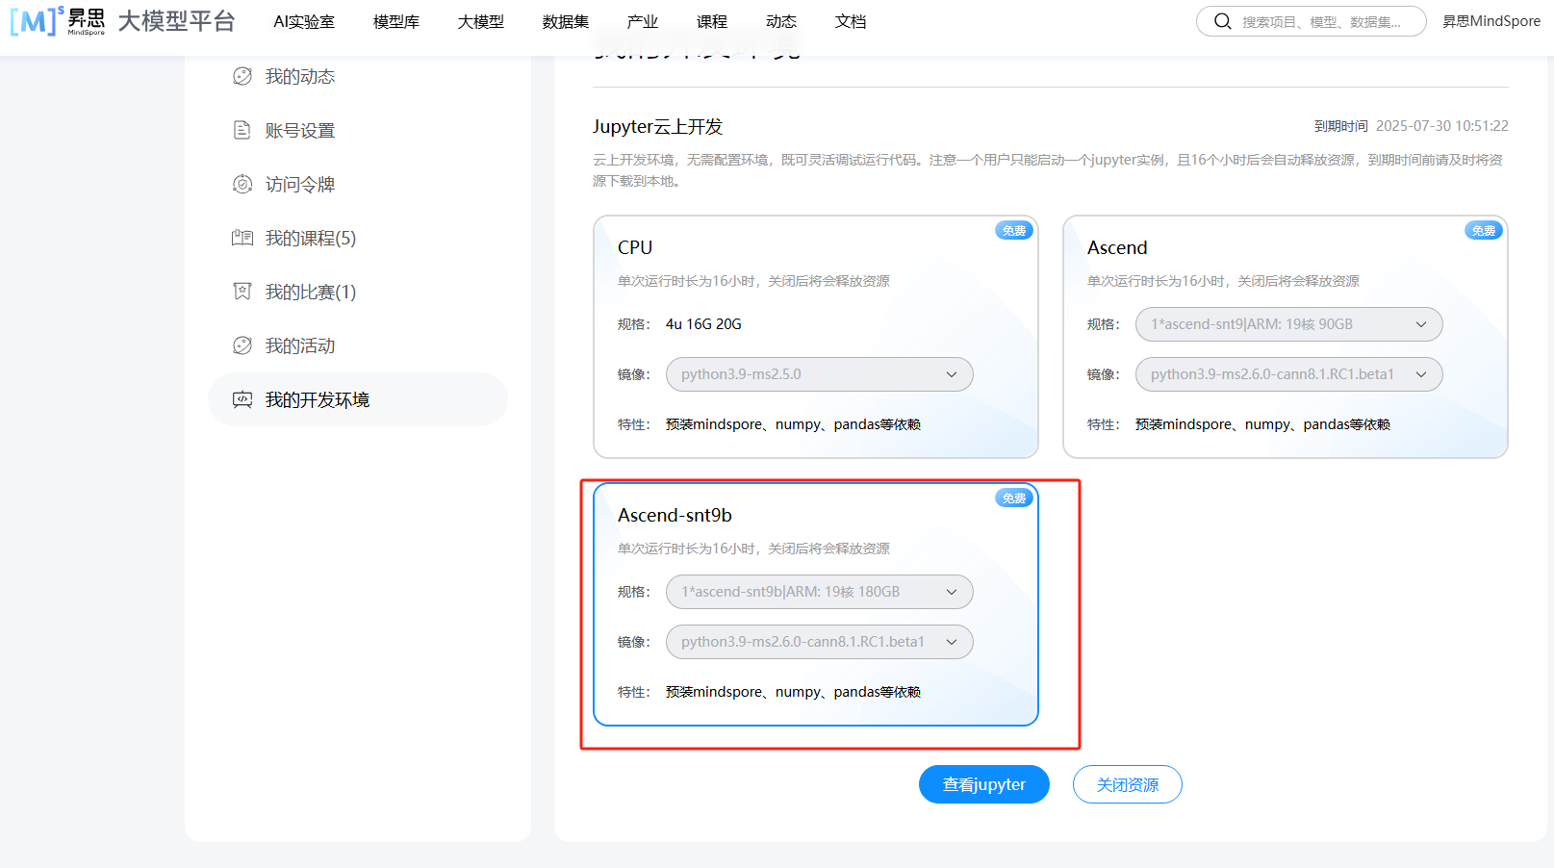Click the 我的动态 sidebar icon
The image size is (1554, 868).
242,76
